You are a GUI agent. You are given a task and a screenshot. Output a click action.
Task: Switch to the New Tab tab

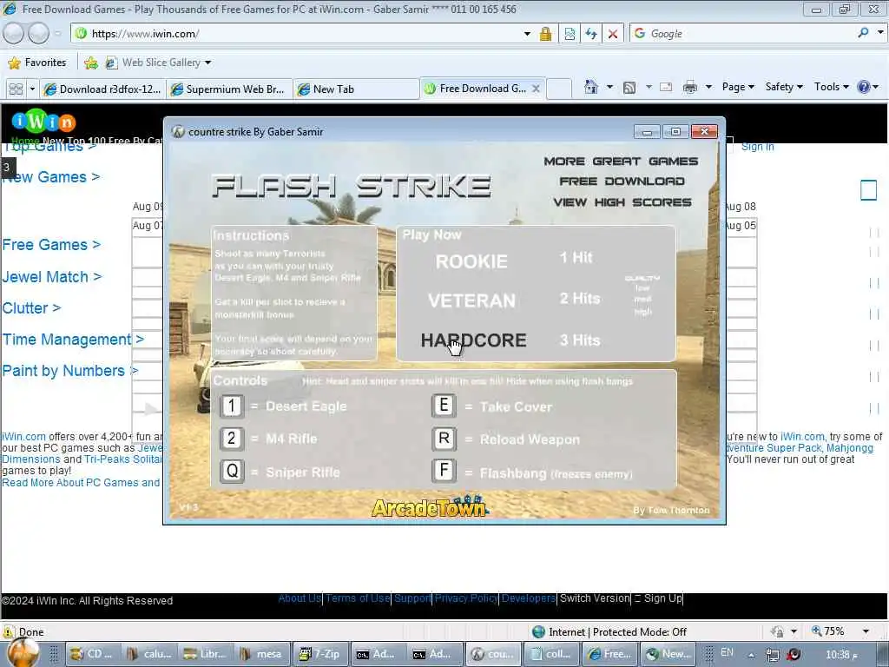[356, 89]
